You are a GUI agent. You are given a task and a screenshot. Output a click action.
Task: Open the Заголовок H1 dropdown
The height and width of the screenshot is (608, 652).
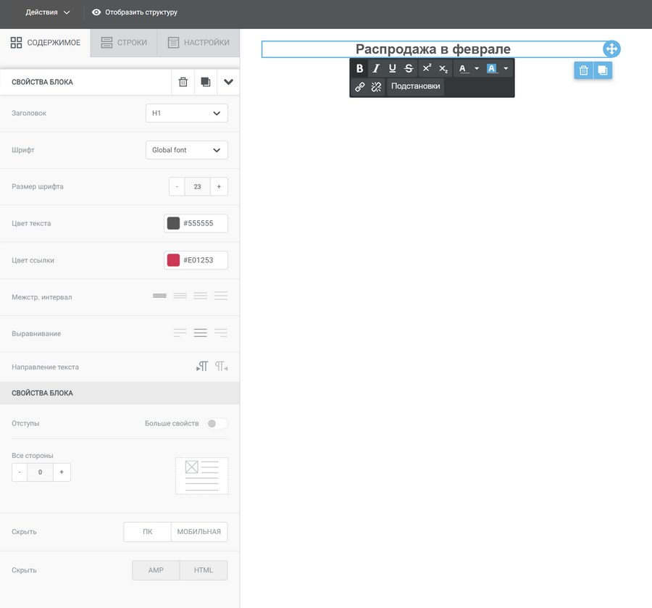click(186, 114)
